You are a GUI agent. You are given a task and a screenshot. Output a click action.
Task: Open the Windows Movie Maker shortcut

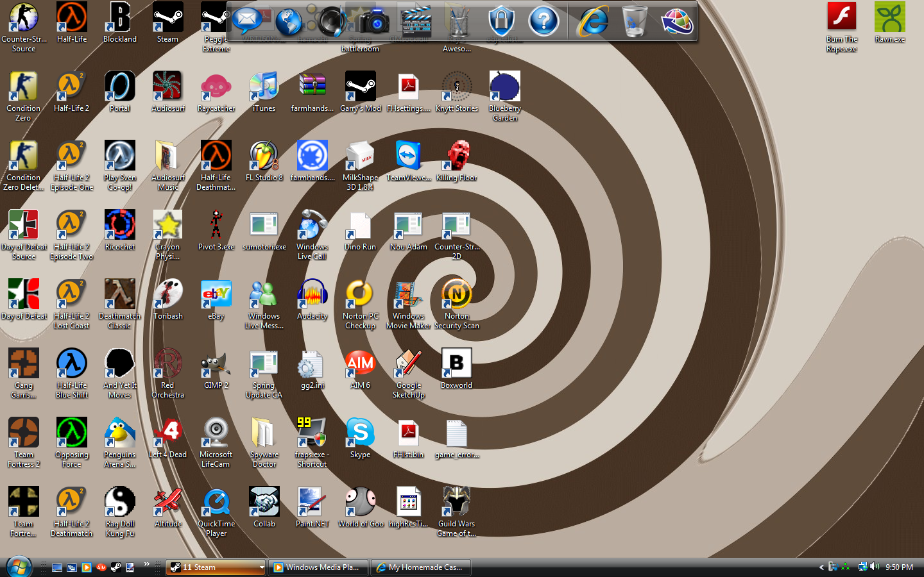point(409,304)
